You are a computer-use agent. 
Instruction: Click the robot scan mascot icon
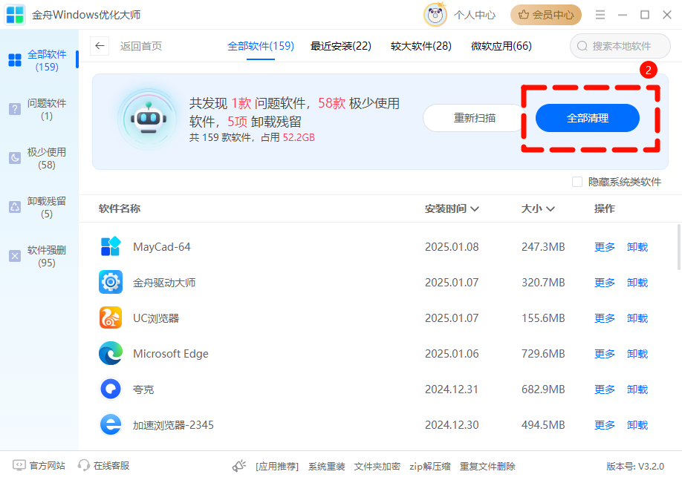pyautogui.click(x=149, y=119)
